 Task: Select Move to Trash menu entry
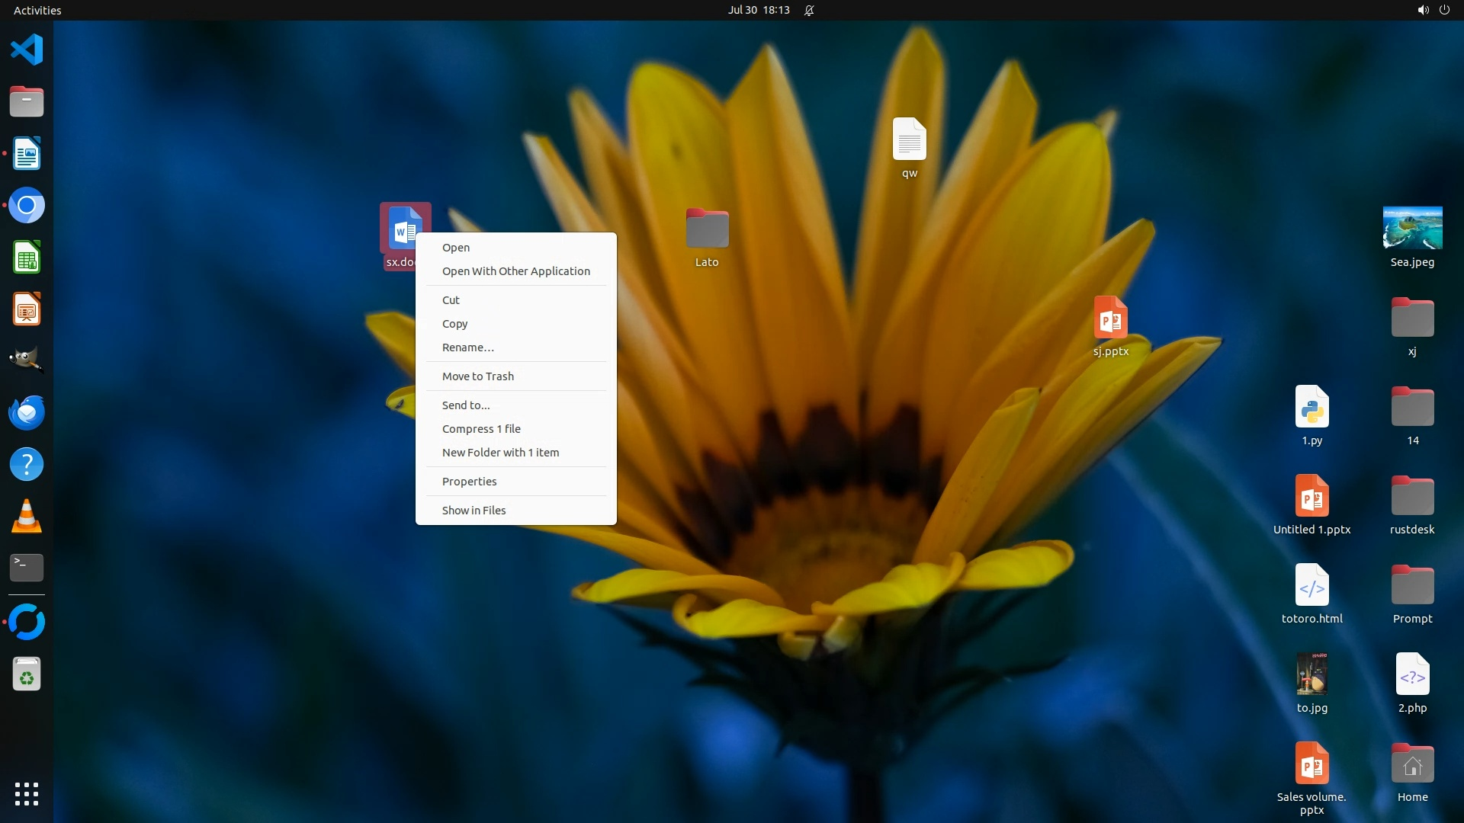tap(478, 376)
